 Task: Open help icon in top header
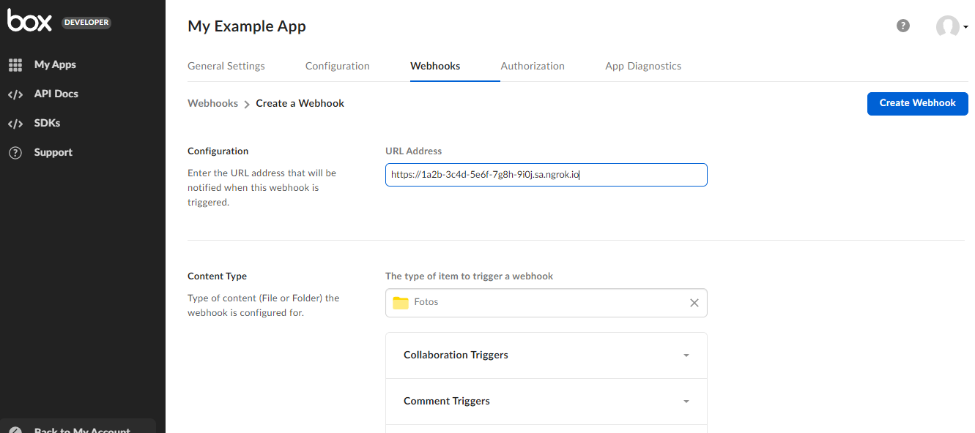pos(903,26)
